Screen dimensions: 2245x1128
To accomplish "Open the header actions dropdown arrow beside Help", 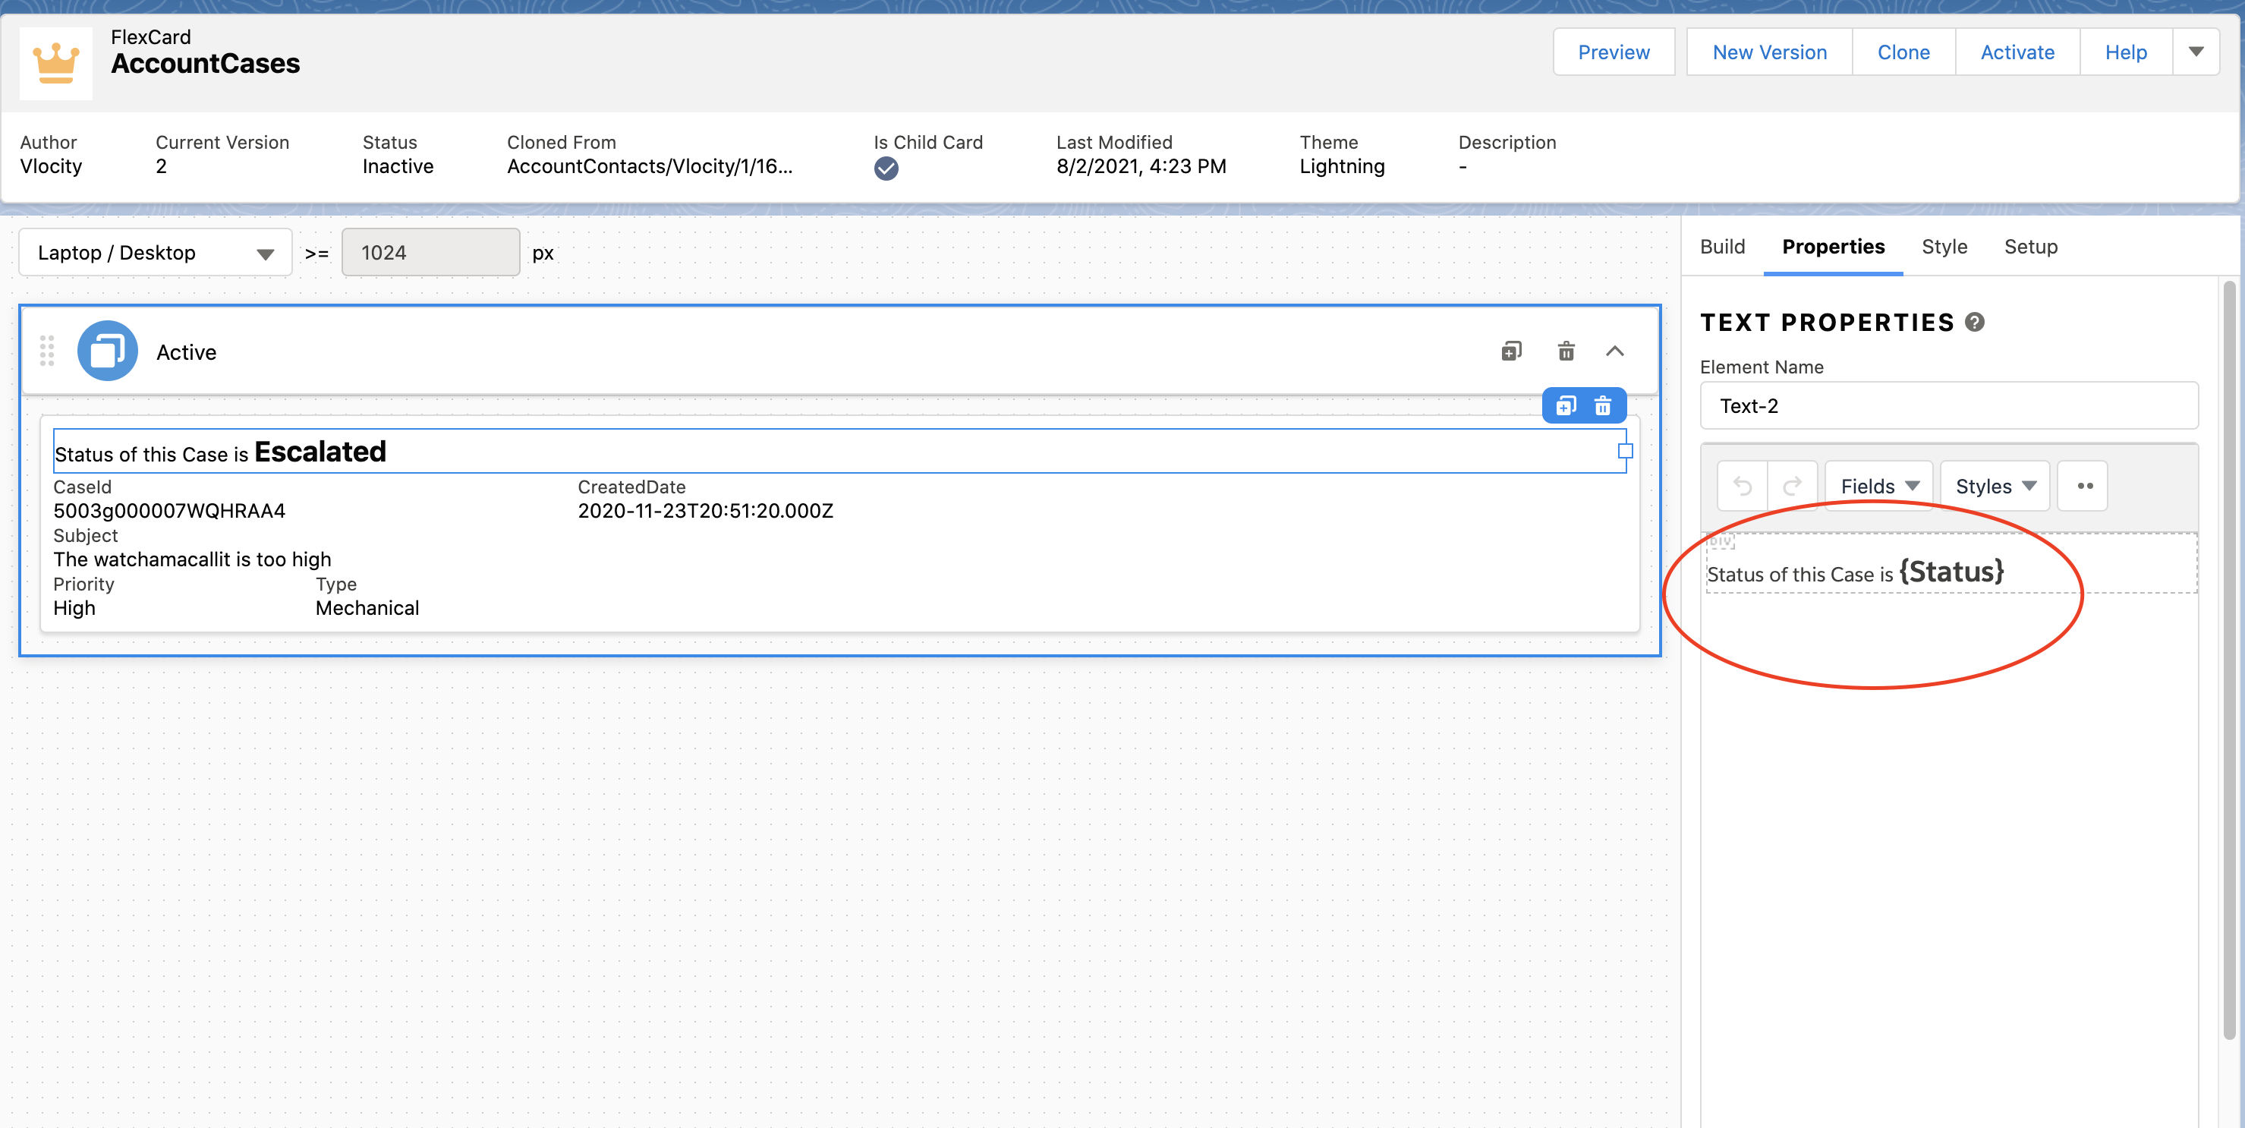I will pyautogui.click(x=2196, y=52).
